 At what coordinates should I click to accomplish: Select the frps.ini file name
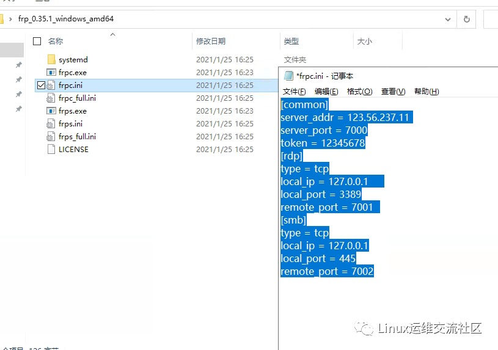click(x=70, y=123)
